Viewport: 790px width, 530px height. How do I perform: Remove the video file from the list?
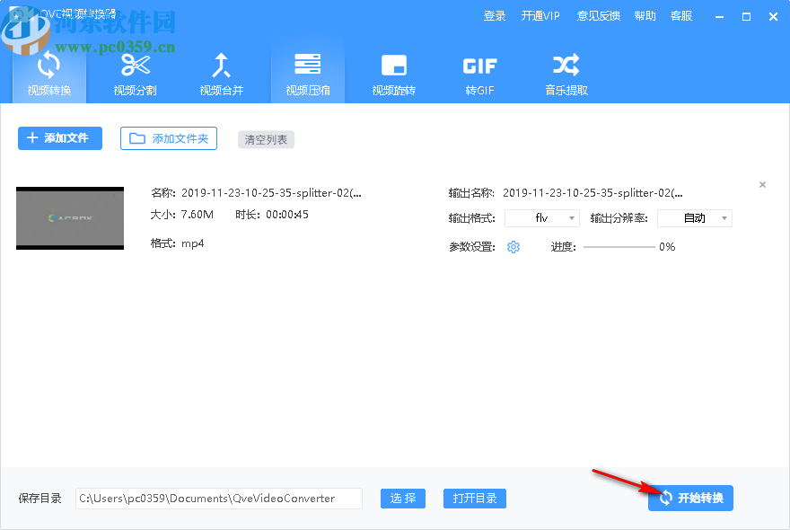762,184
